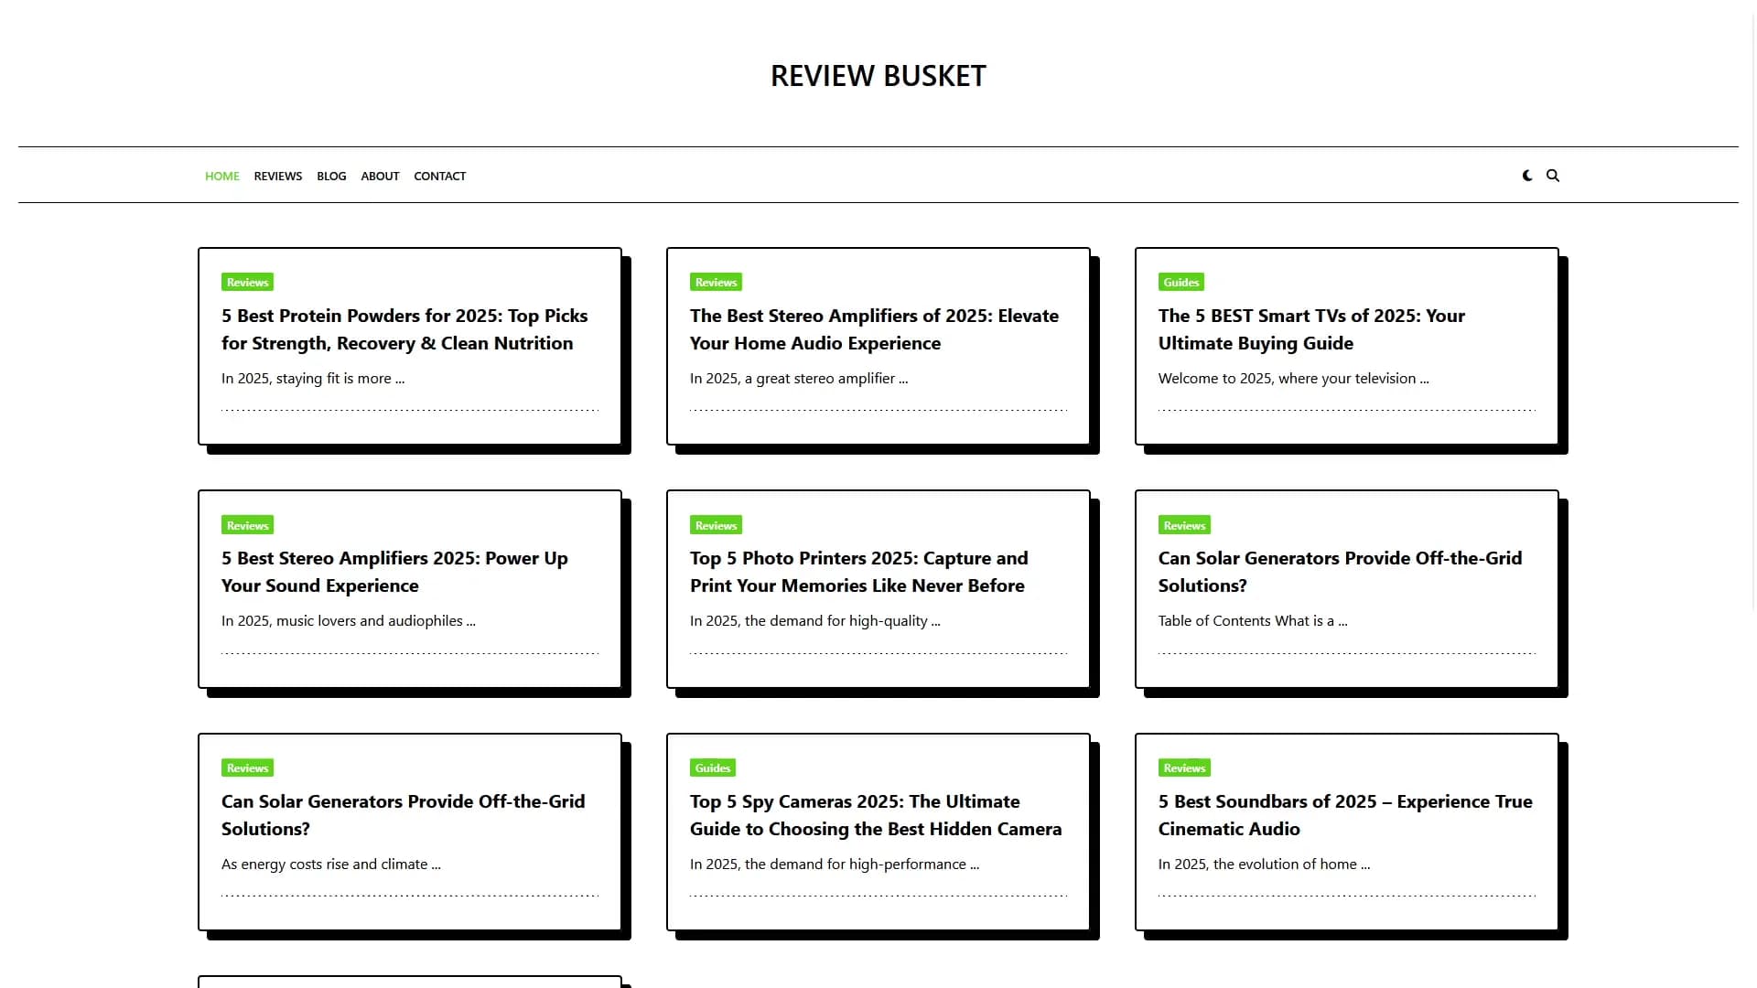
Task: Click the Guides tag on Spy Cameras card
Action: (x=713, y=768)
